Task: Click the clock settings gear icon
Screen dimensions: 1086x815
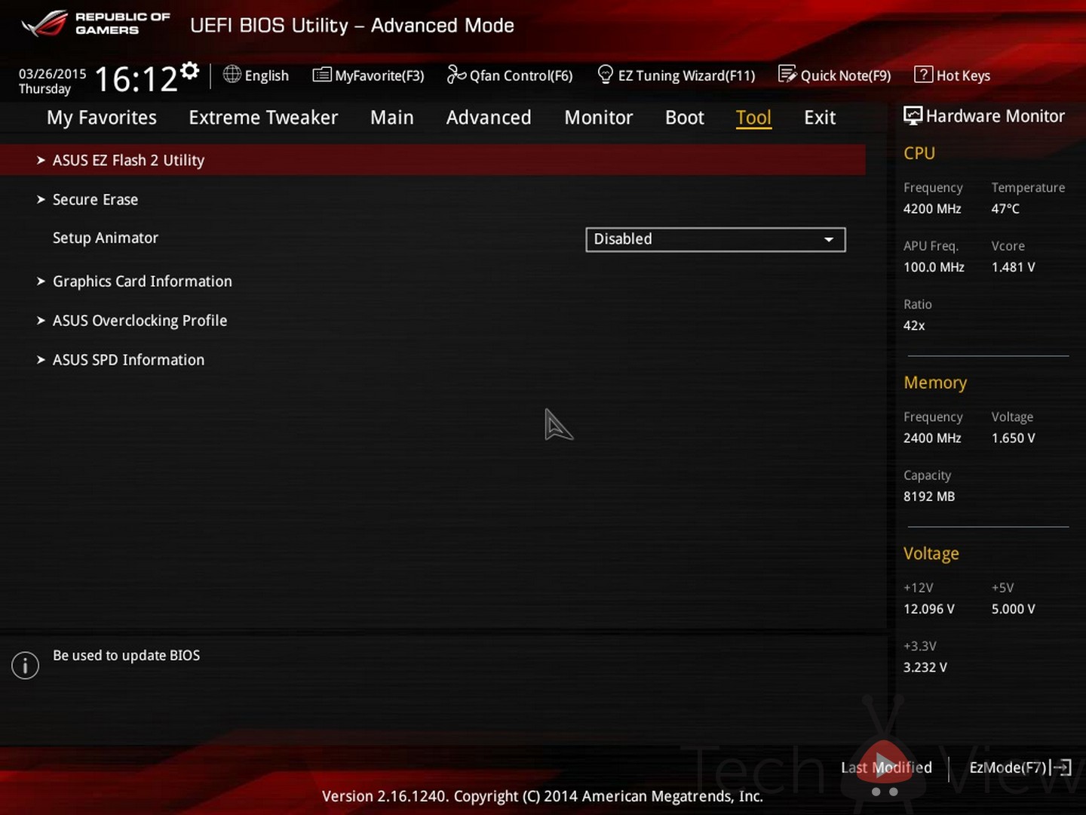Action: [190, 70]
